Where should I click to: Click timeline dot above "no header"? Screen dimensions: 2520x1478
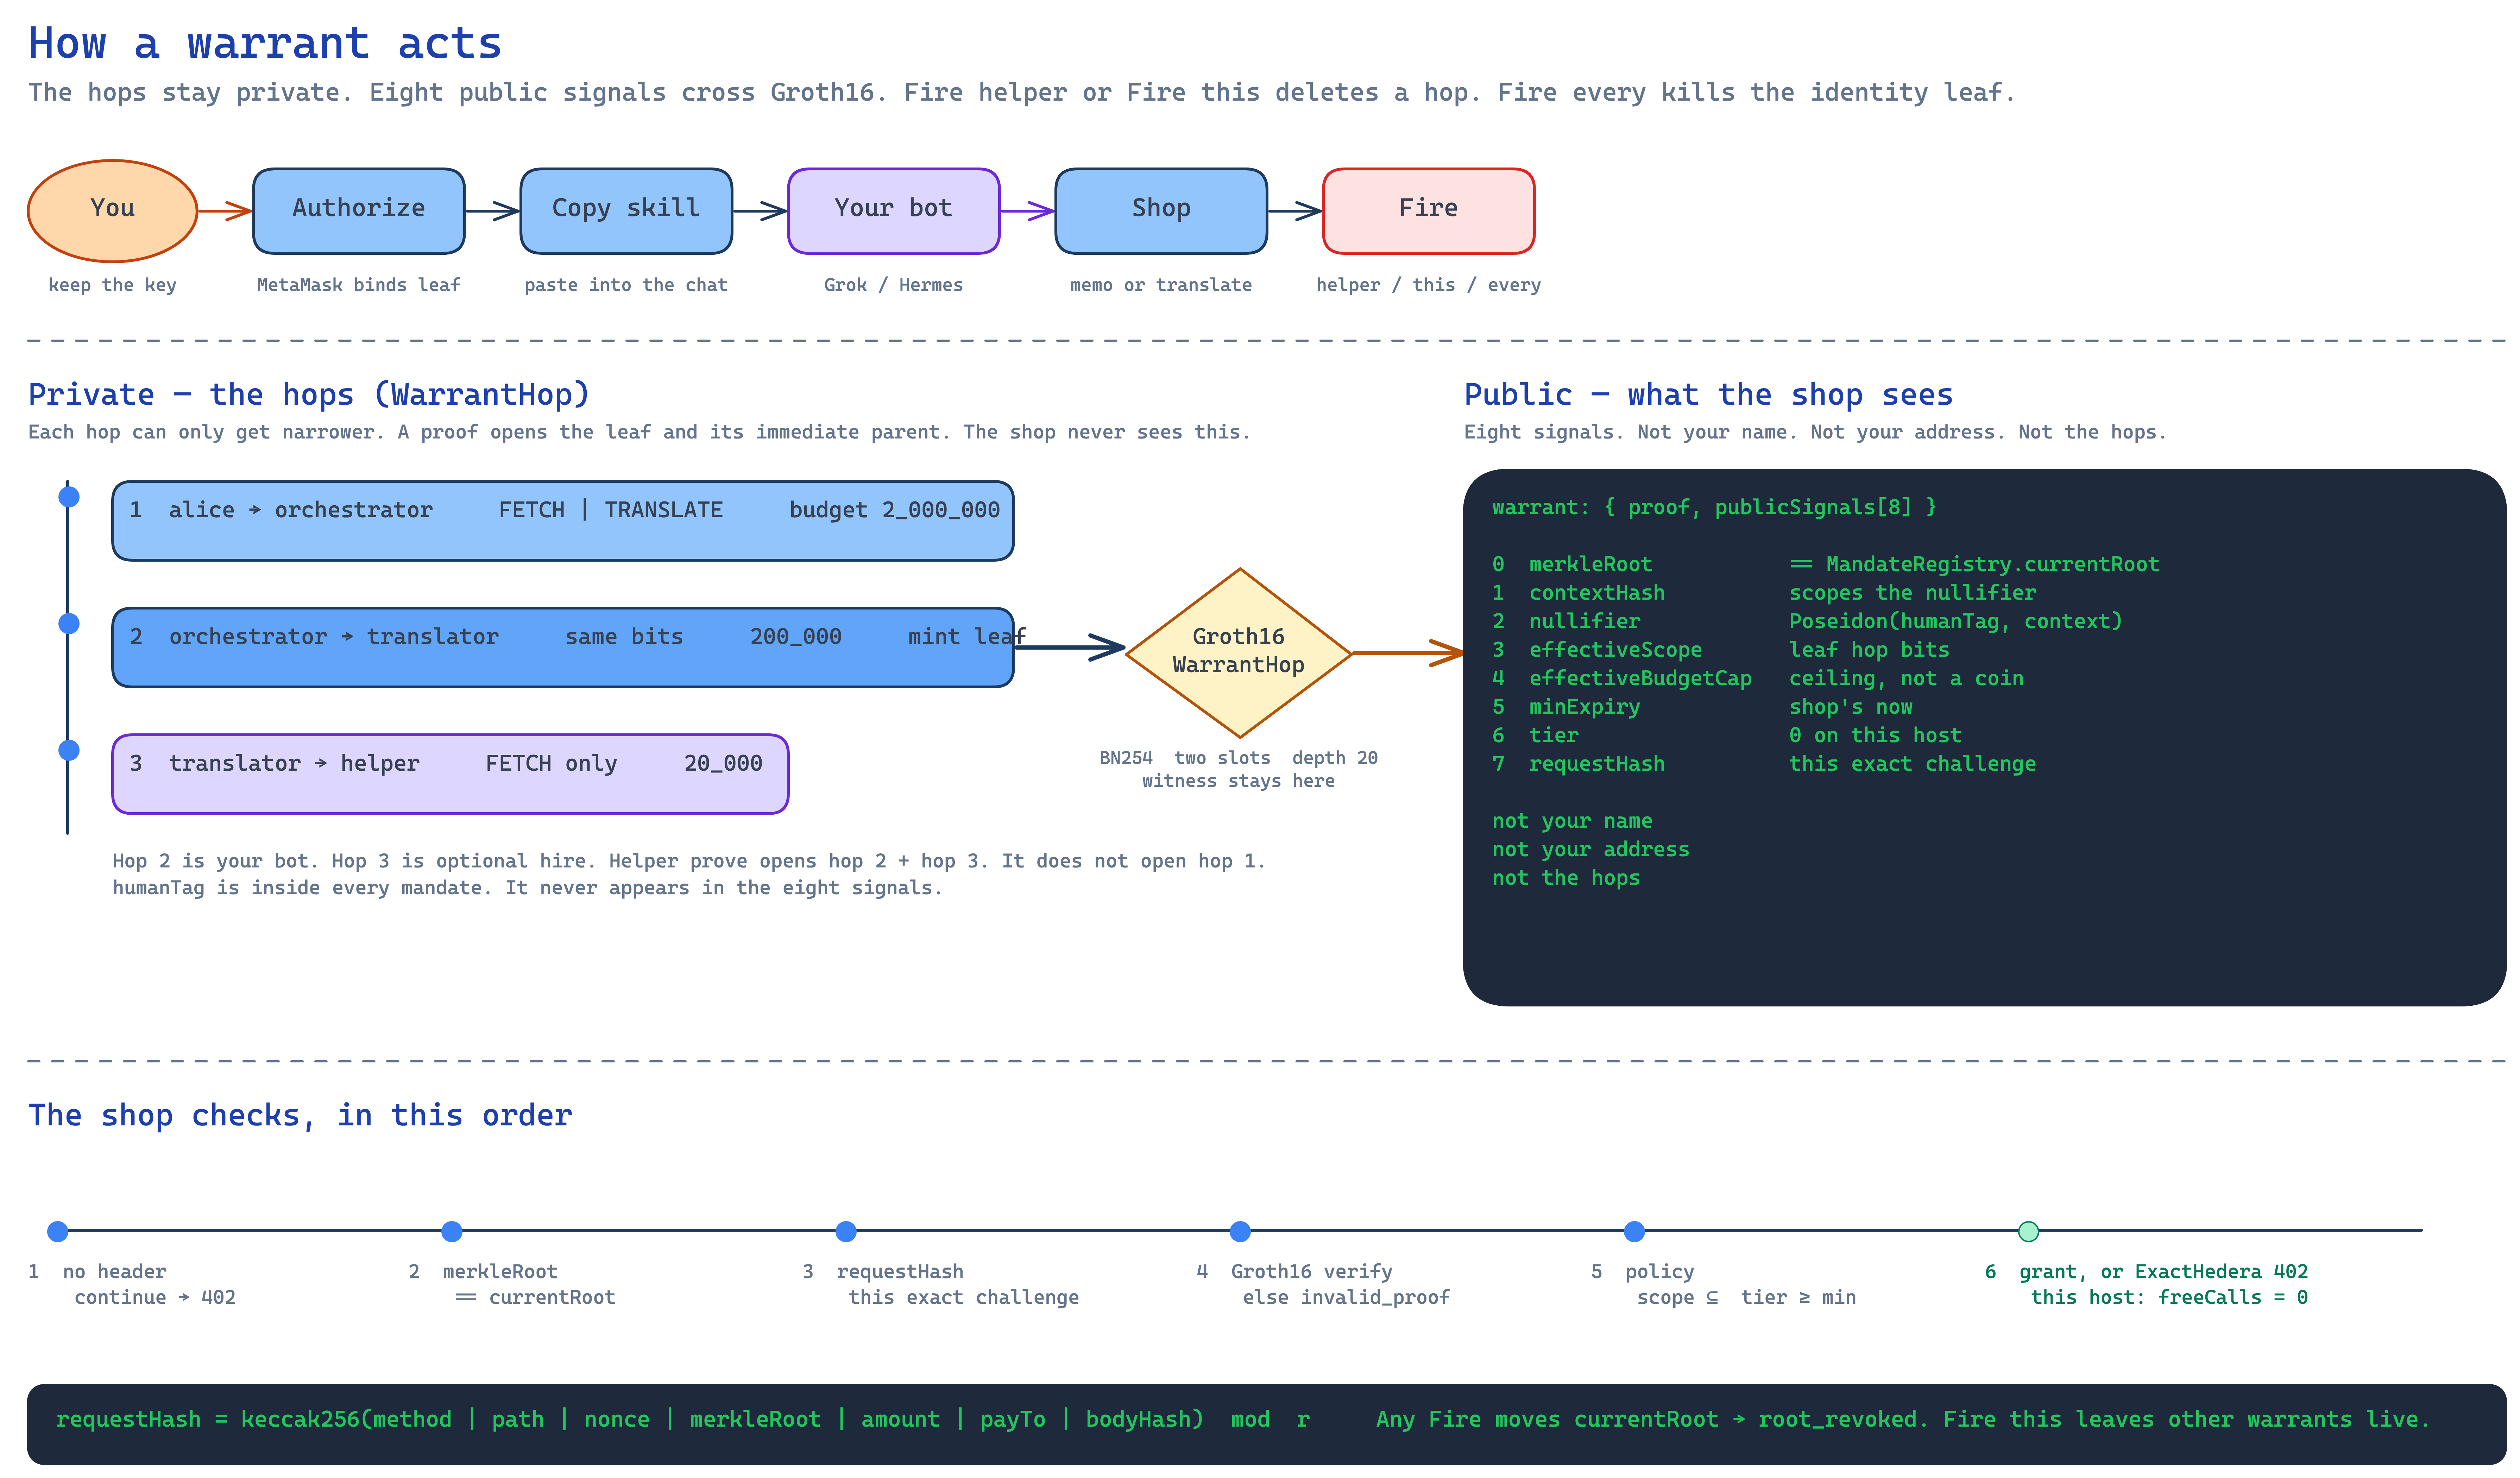pyautogui.click(x=58, y=1231)
